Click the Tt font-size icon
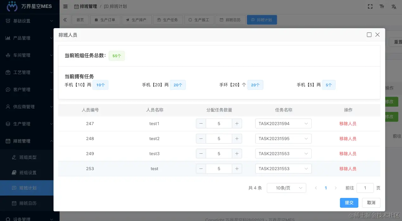 pos(382,6)
